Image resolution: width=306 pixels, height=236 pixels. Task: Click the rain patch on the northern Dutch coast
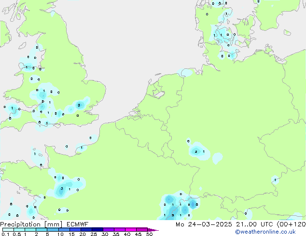pyautogui.click(x=186, y=73)
